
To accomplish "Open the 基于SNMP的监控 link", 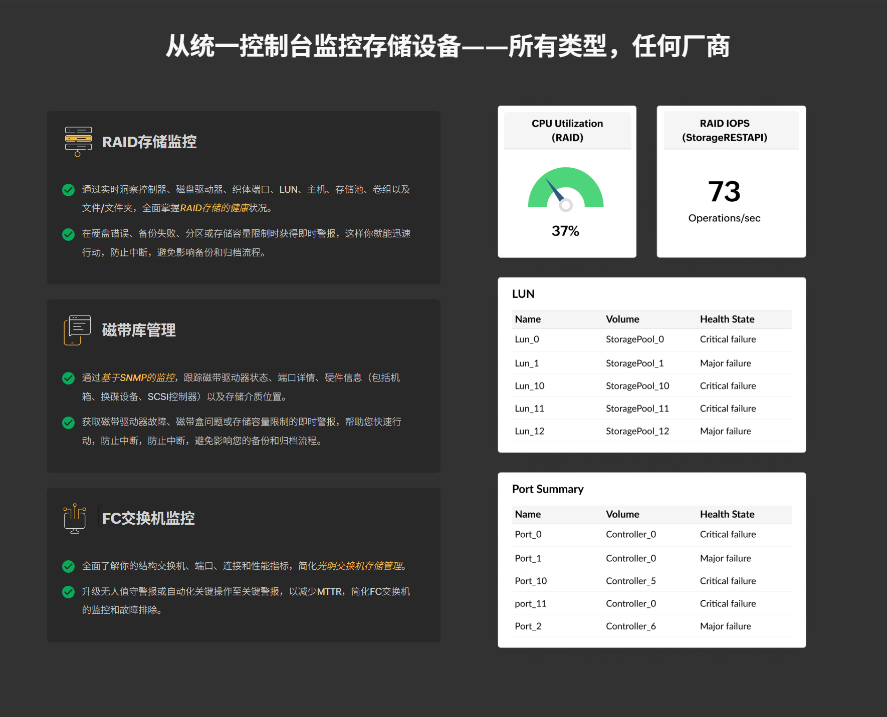I will tap(138, 378).
